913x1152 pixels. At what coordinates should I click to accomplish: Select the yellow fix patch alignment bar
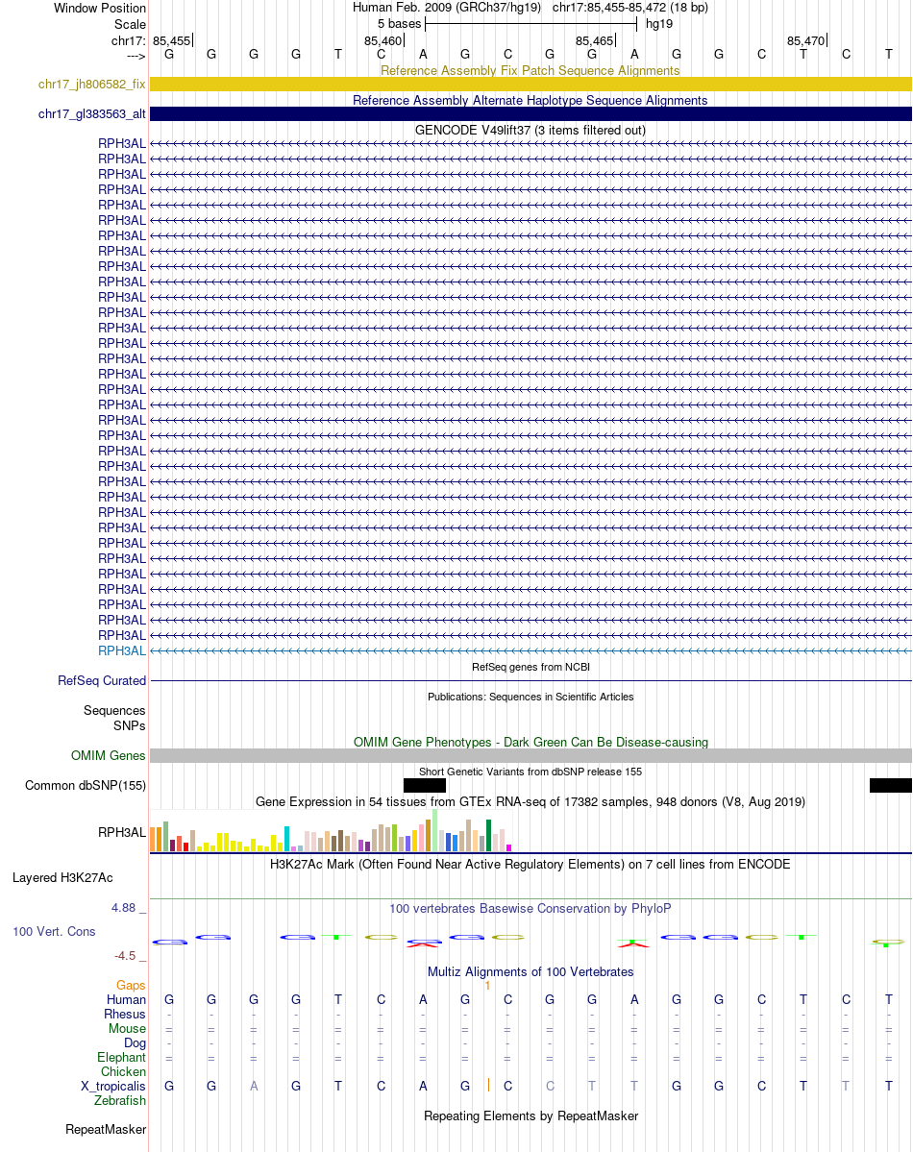(x=531, y=85)
